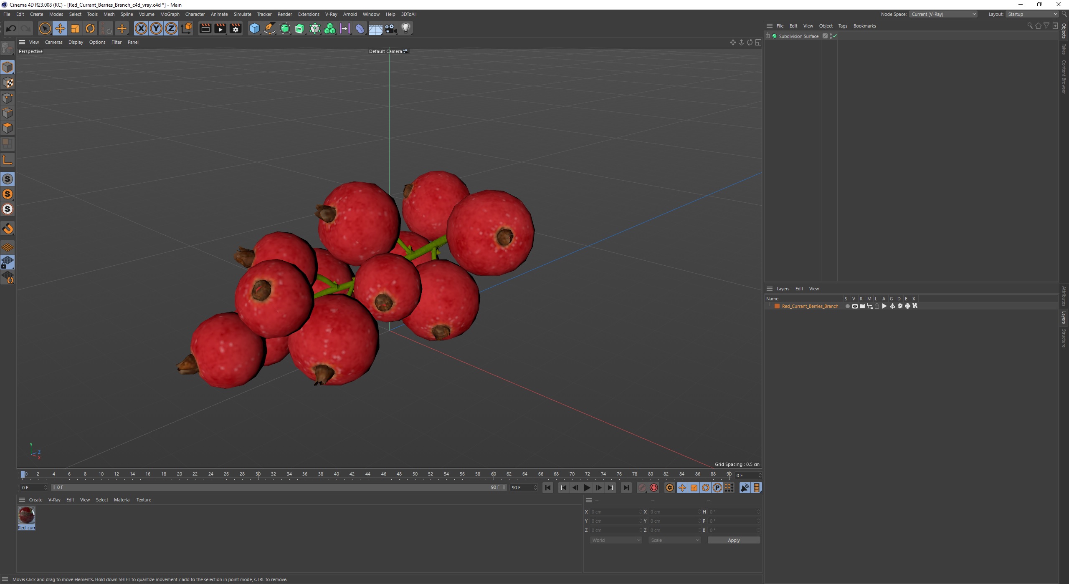Open the Layers side tab
Viewport: 1069px width, 584px height.
(1064, 317)
